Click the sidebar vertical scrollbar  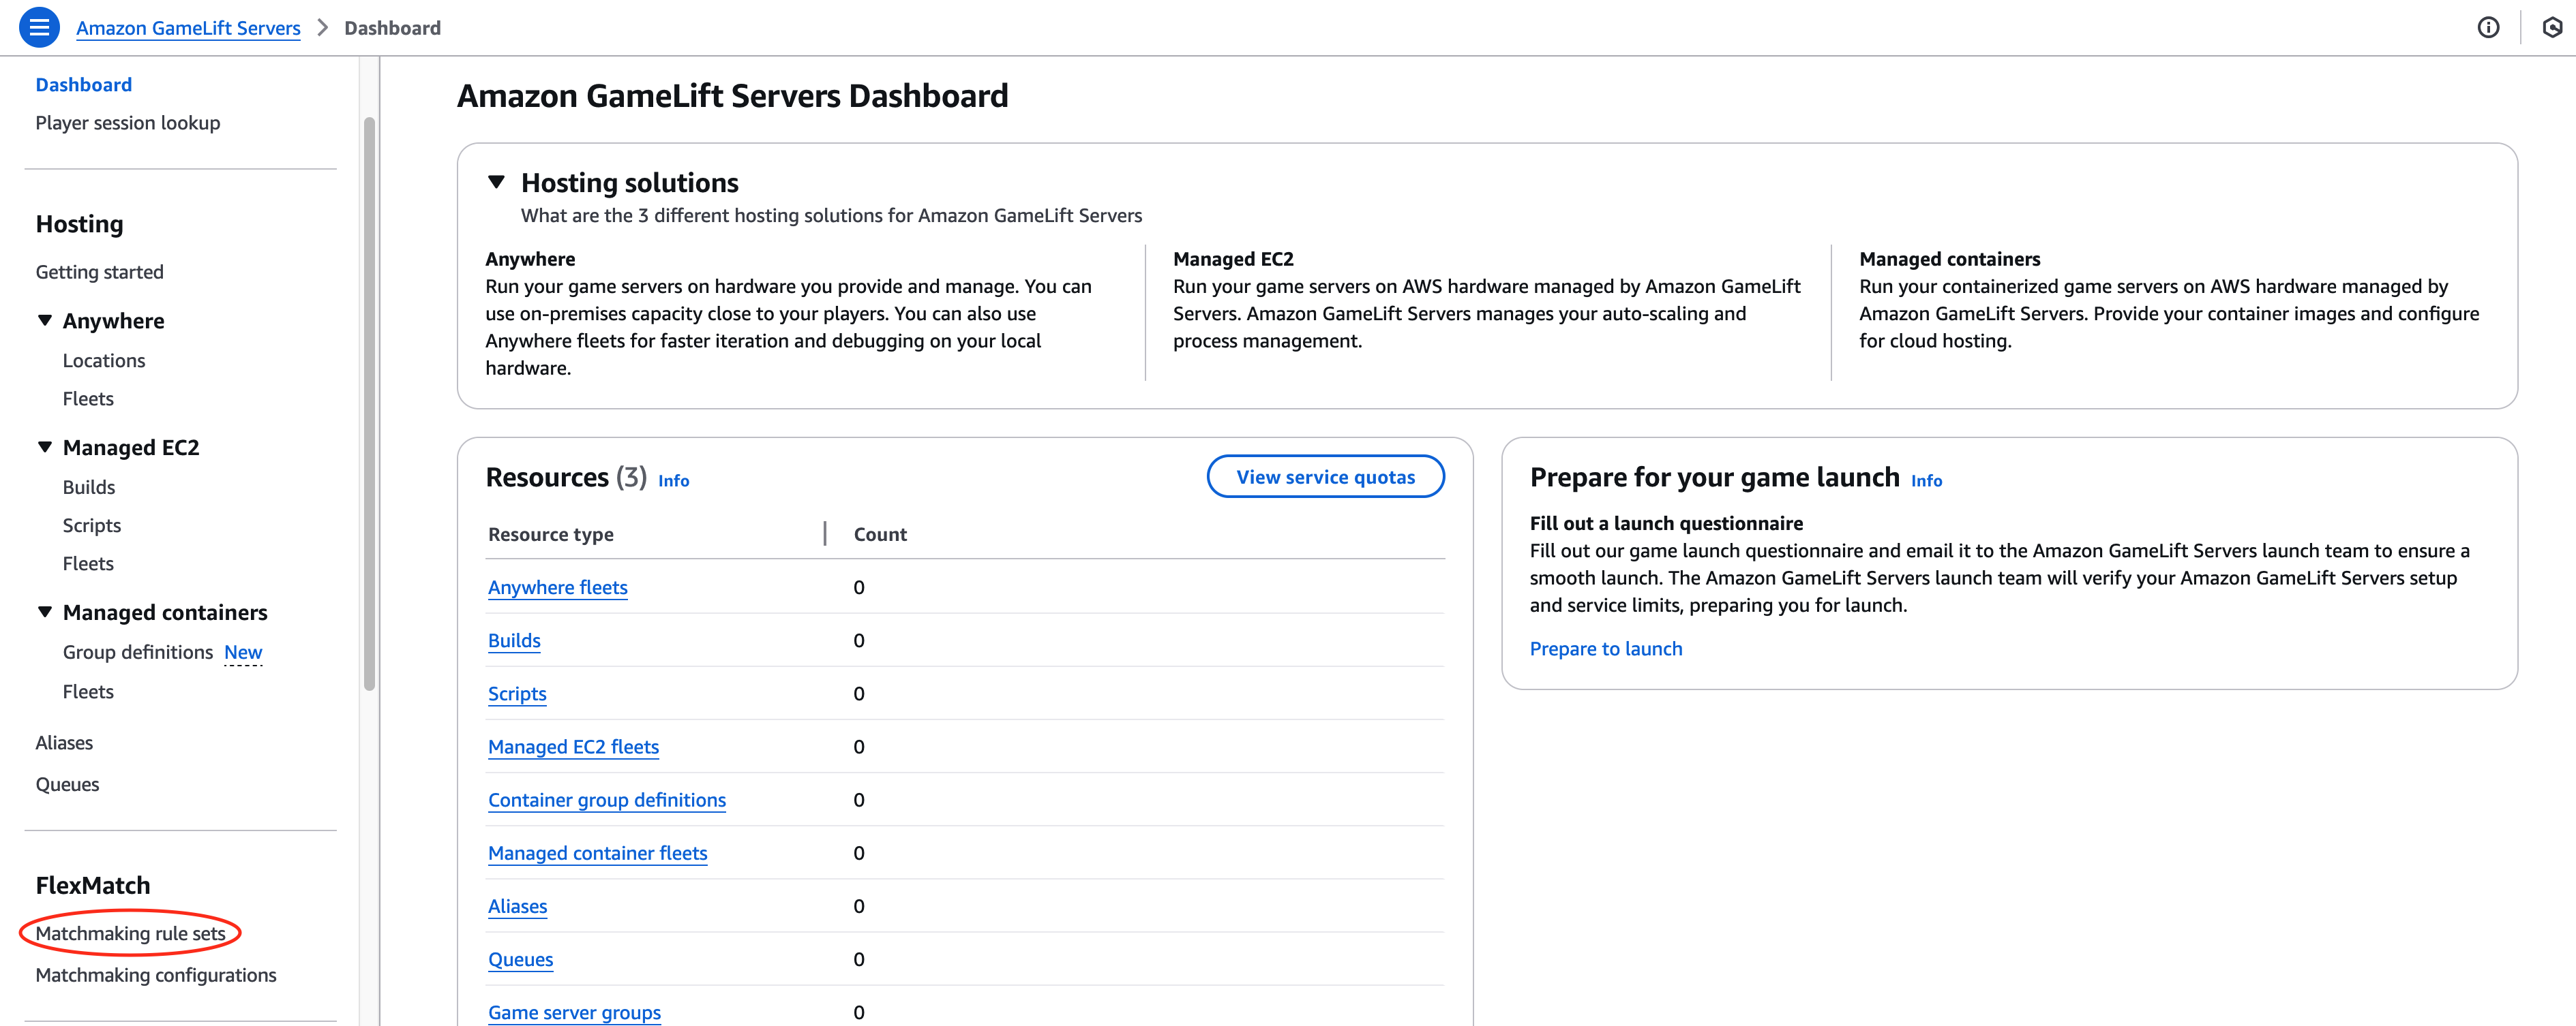[369, 400]
